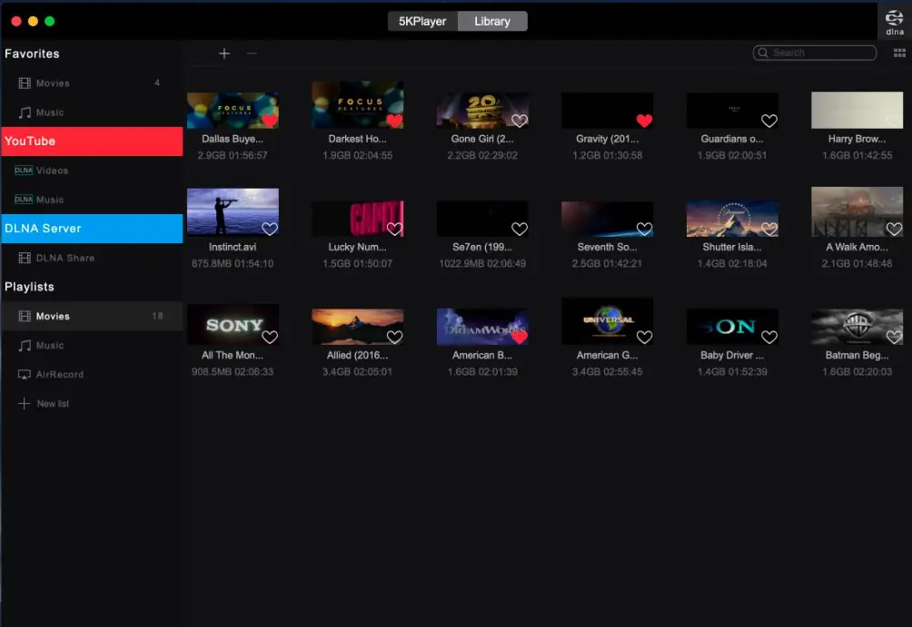The width and height of the screenshot is (912, 627).
Task: Click the 'Gravity (201...' title text
Action: pyautogui.click(x=607, y=139)
